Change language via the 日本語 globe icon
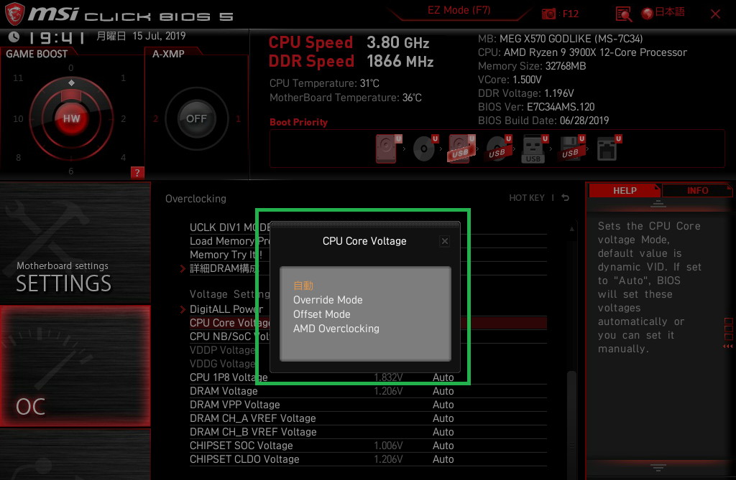This screenshot has width=736, height=480. [x=663, y=13]
